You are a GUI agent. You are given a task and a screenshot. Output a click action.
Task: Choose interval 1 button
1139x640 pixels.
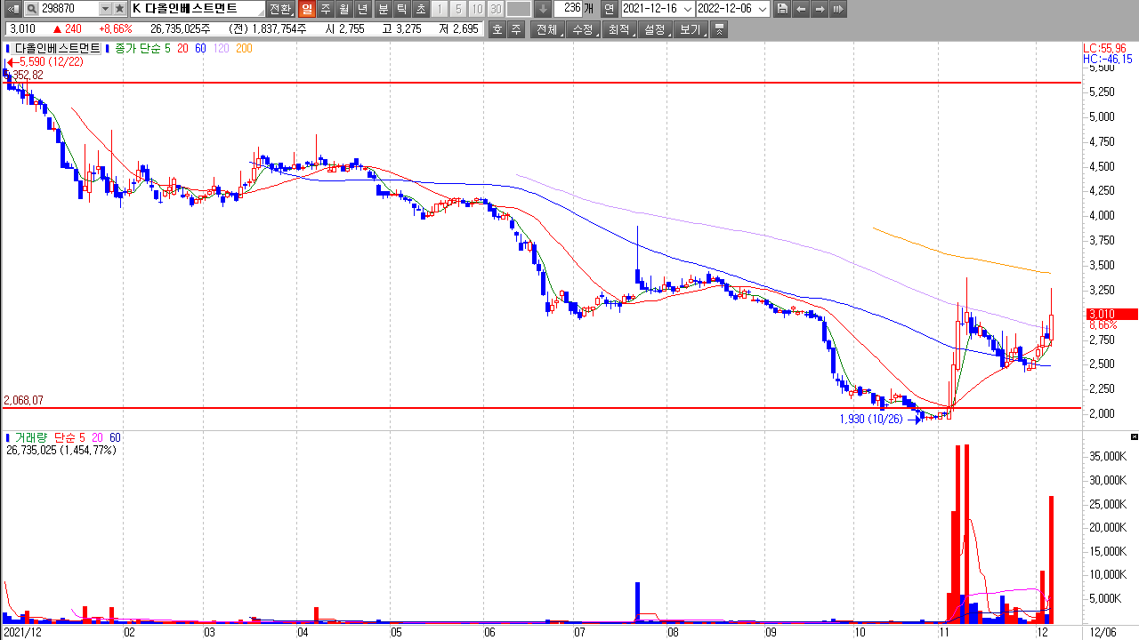coord(440,9)
